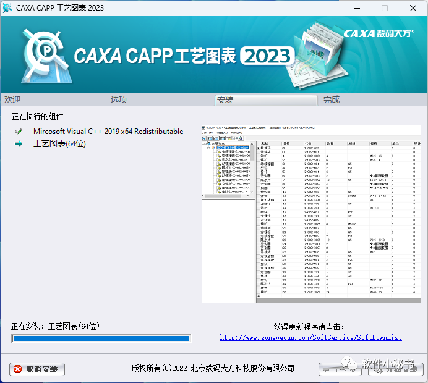
Task: Click the CAXA CAPP P logo in banner
Action: point(46,56)
